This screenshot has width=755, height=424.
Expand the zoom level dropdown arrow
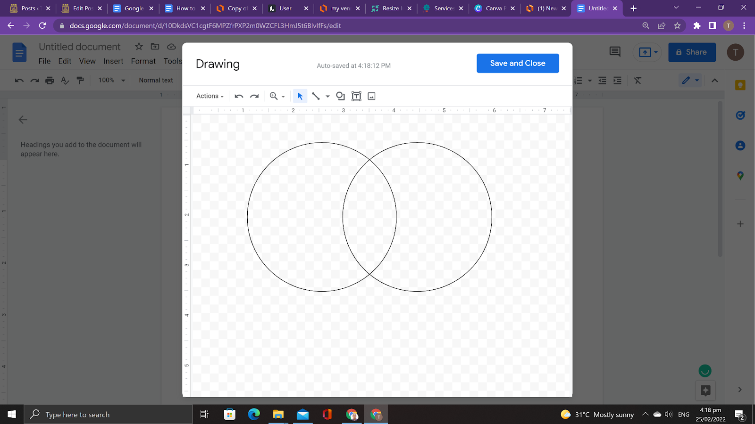tap(283, 97)
